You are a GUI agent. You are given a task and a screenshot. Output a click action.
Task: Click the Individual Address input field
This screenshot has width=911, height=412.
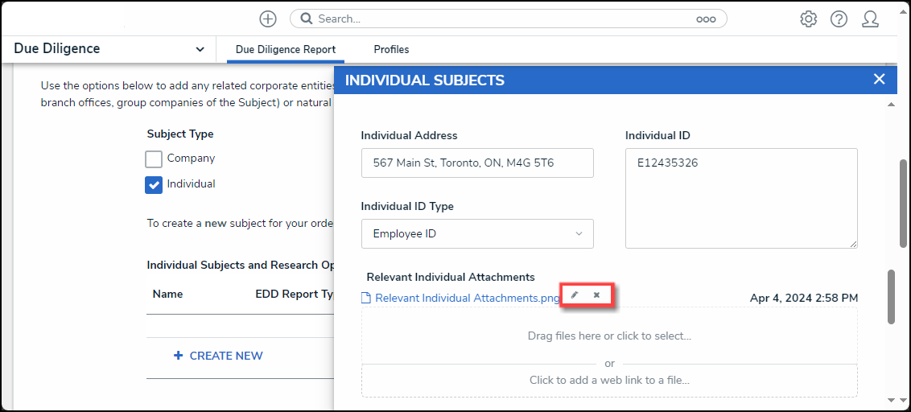[477, 163]
